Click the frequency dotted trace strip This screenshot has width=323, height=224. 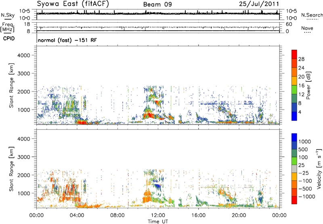tap(158, 27)
